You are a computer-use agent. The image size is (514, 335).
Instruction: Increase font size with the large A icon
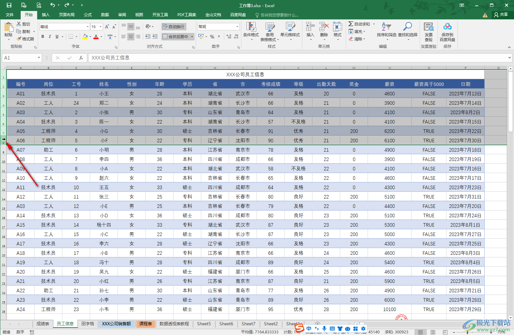tap(107, 27)
